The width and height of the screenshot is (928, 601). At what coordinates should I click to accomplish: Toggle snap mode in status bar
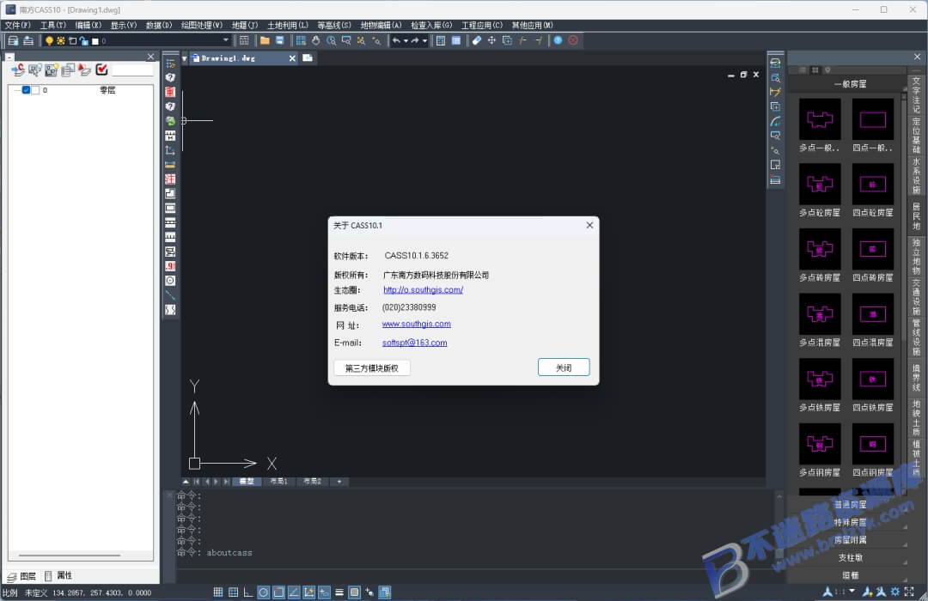233,592
